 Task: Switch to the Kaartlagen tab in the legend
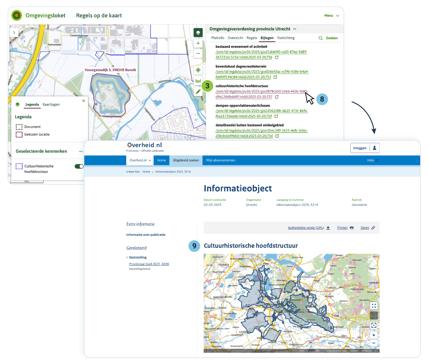coord(51,104)
